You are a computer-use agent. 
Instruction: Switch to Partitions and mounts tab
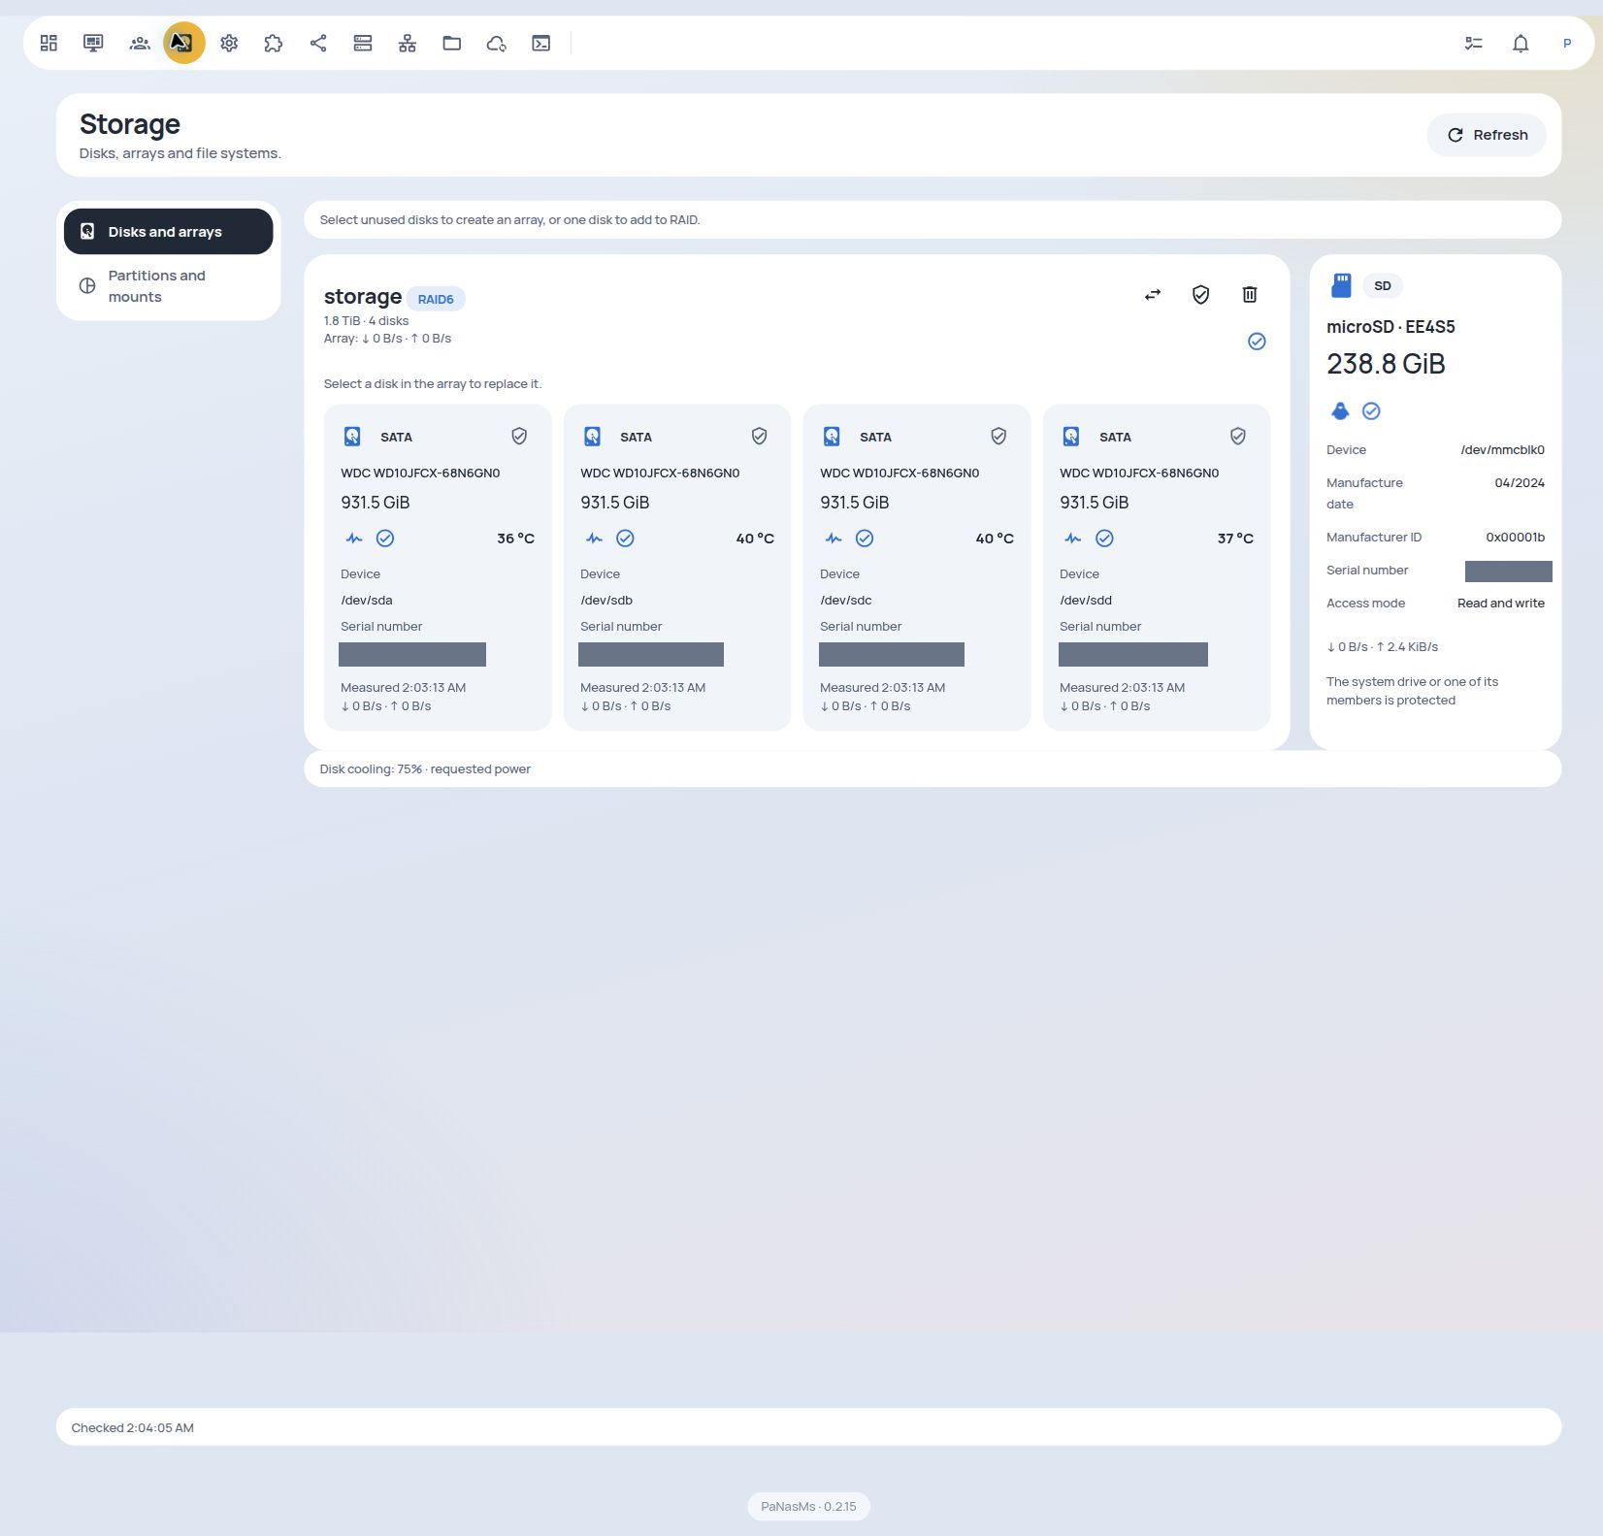169,286
